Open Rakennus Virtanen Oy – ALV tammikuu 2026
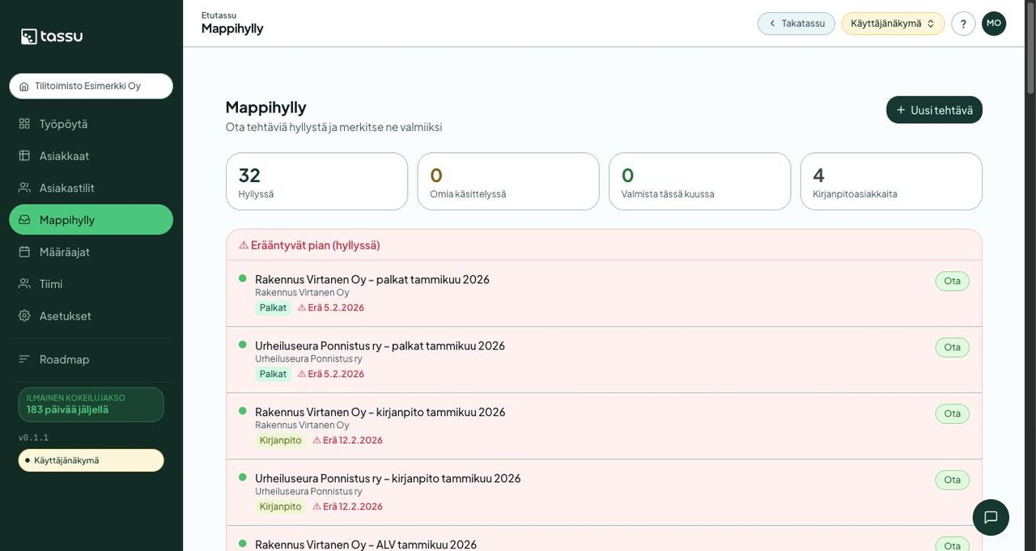This screenshot has width=1036, height=551. pos(366,545)
